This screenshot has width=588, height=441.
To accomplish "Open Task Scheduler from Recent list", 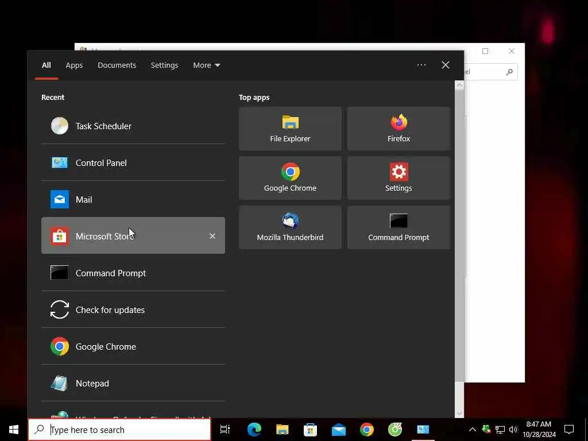I will click(x=133, y=126).
